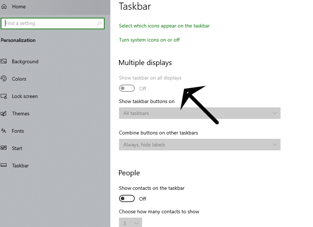313x227 pixels.
Task: Open the All taskbars dropdown
Action: coord(200,113)
